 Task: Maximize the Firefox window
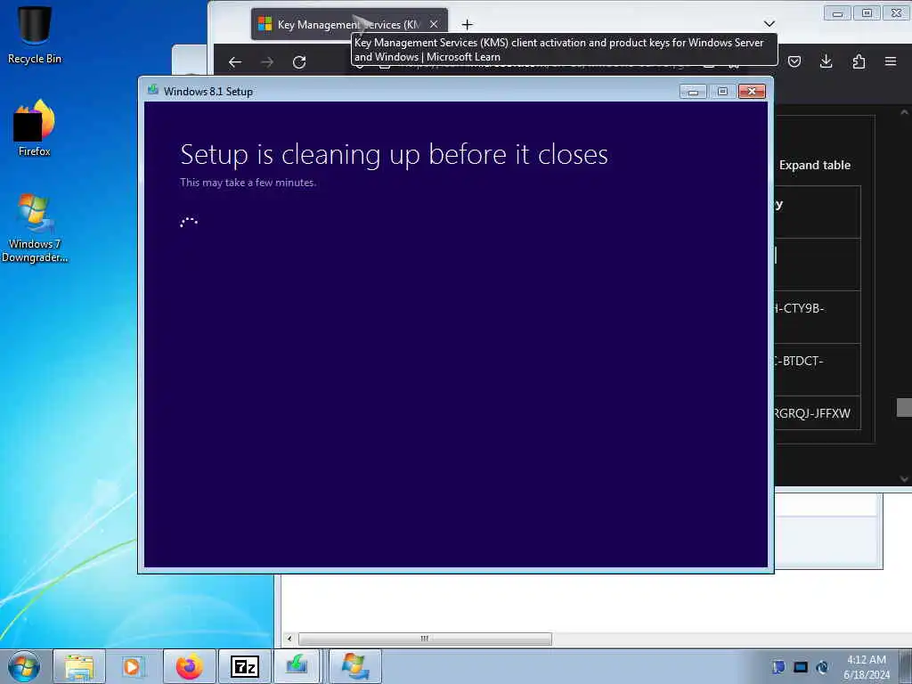pyautogui.click(x=867, y=13)
